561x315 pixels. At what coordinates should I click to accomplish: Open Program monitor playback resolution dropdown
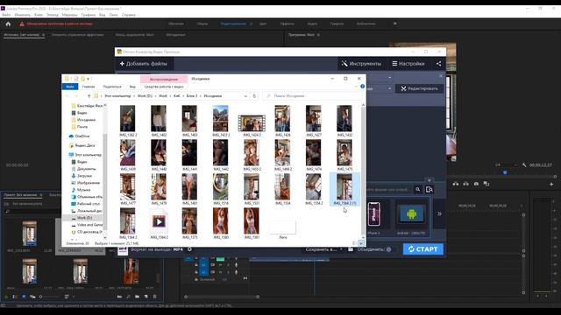tap(506, 165)
